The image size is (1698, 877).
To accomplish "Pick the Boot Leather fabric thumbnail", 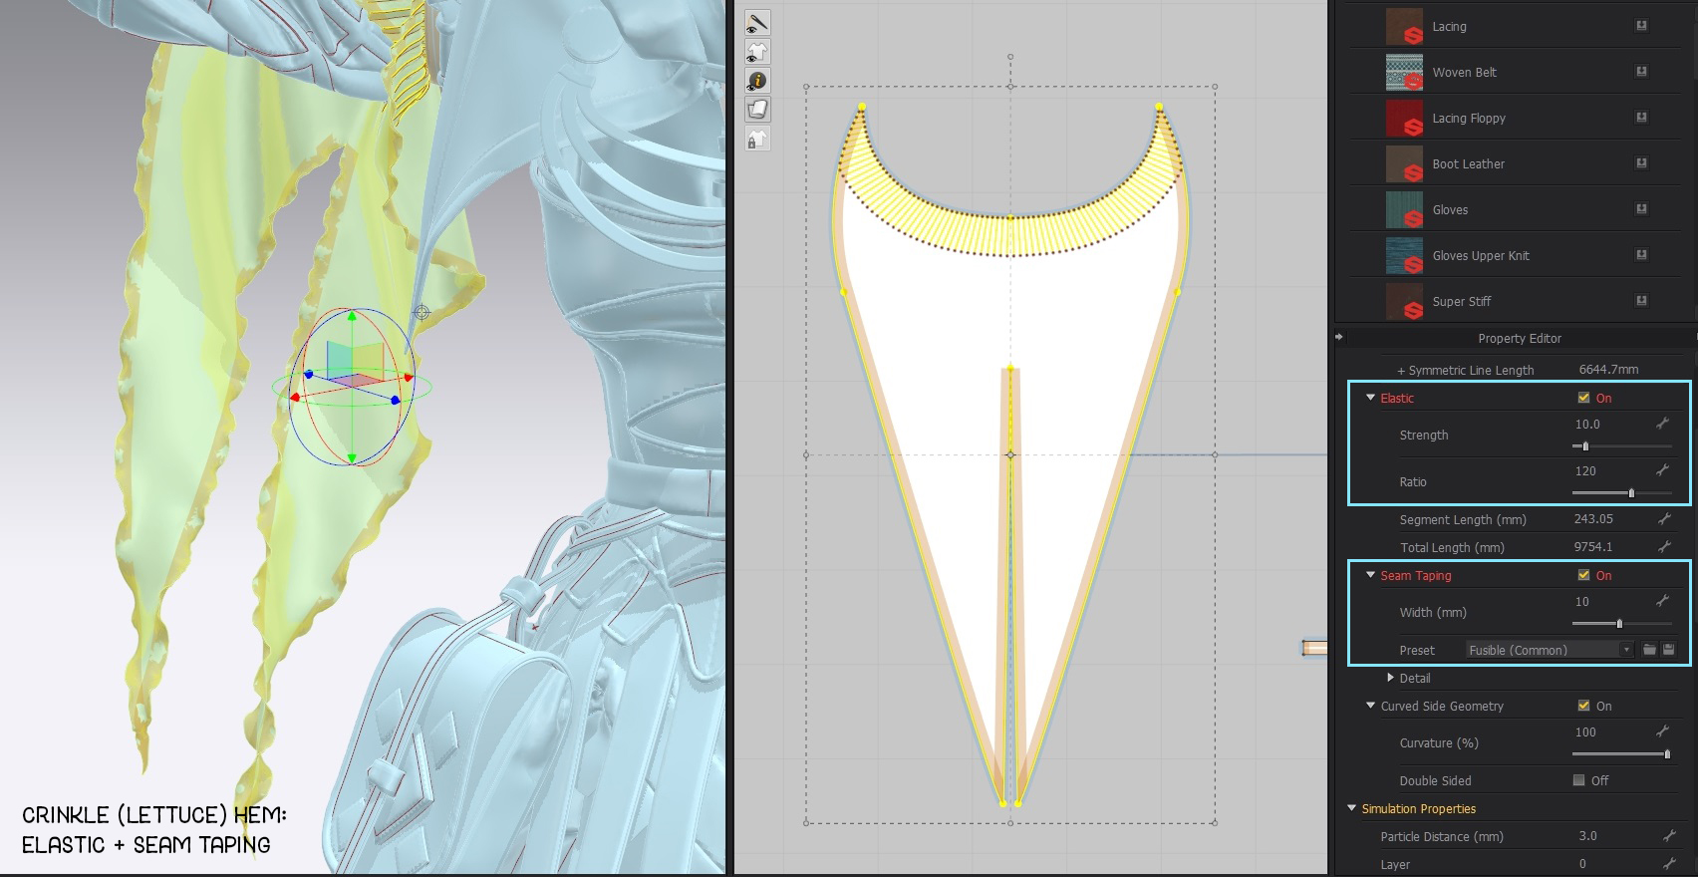I will [x=1404, y=164].
